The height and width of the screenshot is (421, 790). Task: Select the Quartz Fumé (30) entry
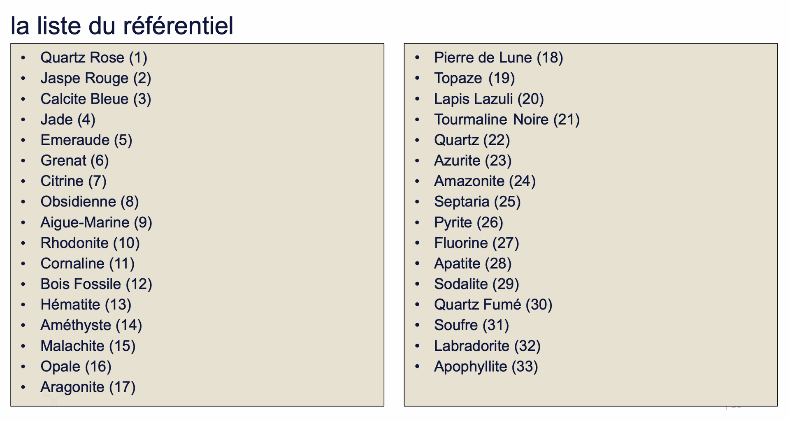pyautogui.click(x=493, y=304)
